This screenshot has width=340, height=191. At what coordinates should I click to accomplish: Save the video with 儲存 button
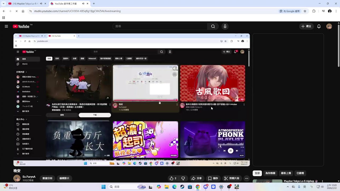pyautogui.click(x=213, y=178)
